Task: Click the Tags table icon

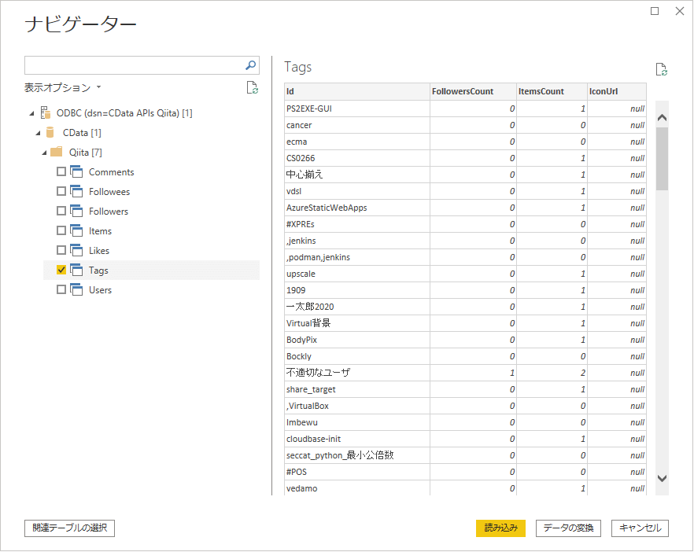Action: point(76,270)
